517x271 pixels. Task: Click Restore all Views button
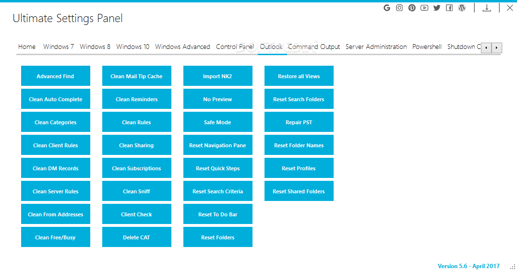pos(299,76)
